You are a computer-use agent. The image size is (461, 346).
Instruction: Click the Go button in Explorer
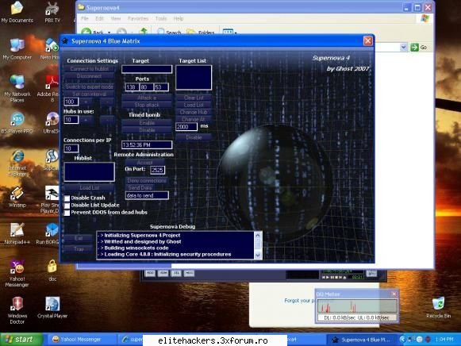coord(419,47)
